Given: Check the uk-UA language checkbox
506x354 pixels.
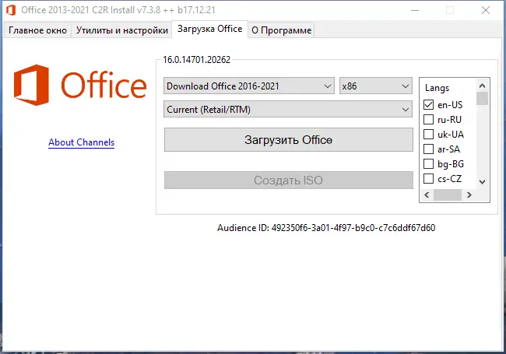Looking at the screenshot, I should click(428, 134).
